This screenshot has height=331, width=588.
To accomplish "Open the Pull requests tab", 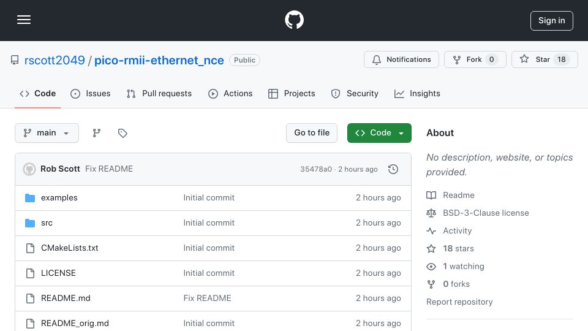I will (x=159, y=93).
